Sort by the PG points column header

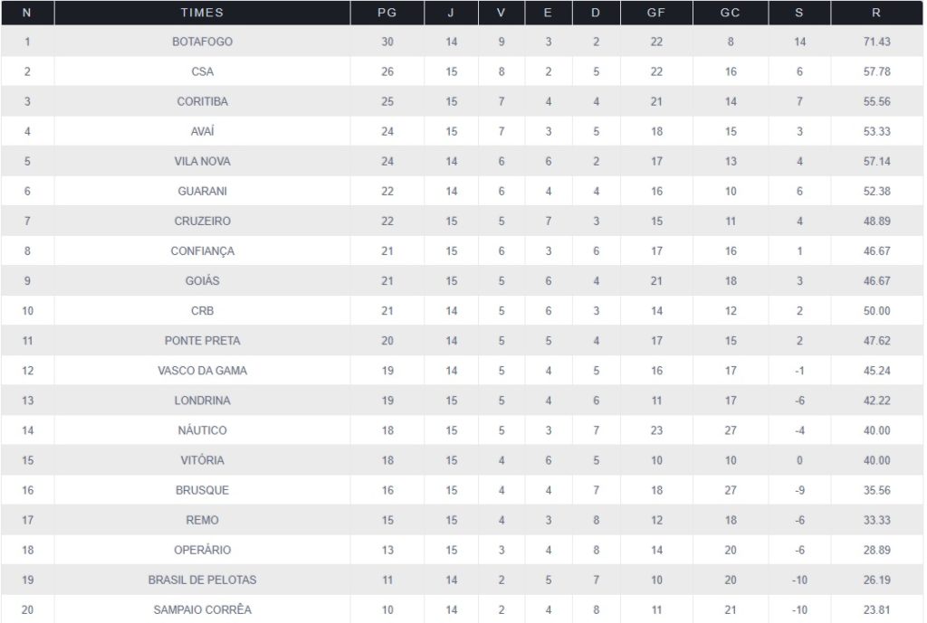pyautogui.click(x=387, y=13)
